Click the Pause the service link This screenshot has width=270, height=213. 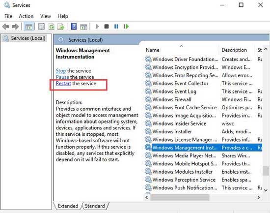(x=62, y=77)
